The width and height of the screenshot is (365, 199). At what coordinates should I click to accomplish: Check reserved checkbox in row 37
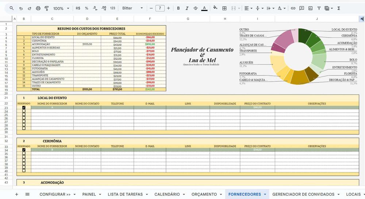coord(24,160)
